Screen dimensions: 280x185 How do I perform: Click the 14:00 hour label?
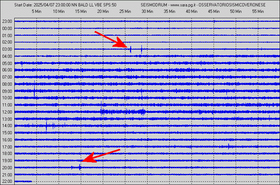pyautogui.click(x=7, y=126)
